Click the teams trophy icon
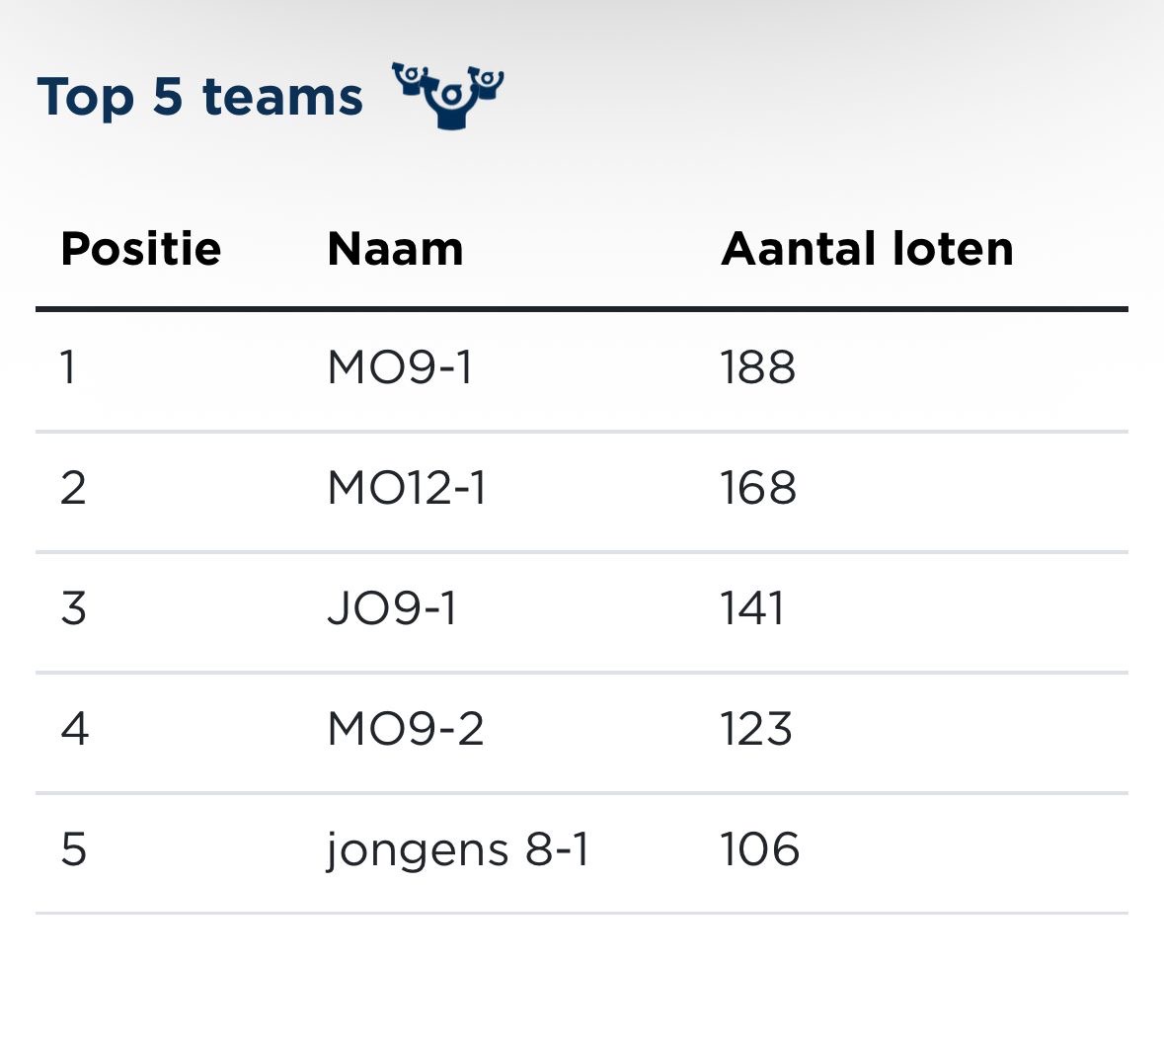Image resolution: width=1164 pixels, height=1046 pixels. pyautogui.click(x=449, y=95)
